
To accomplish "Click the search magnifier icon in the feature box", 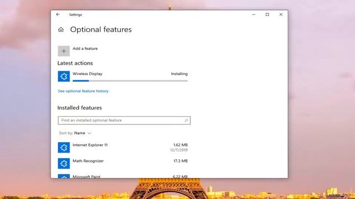I will coord(186,121).
